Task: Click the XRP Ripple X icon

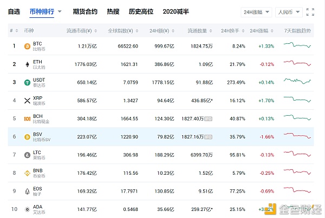Action: point(28,101)
